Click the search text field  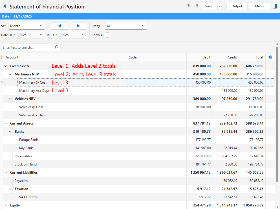tap(28, 47)
